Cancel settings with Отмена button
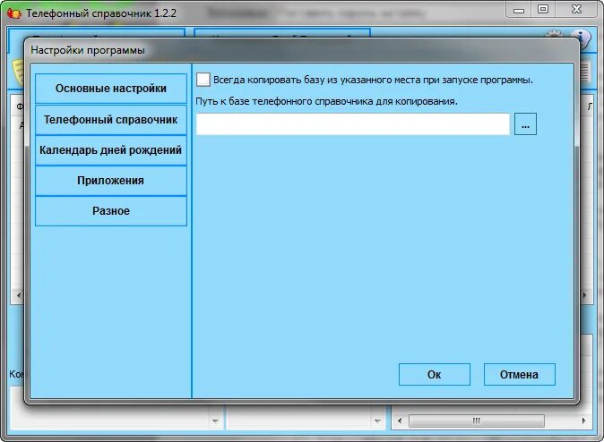 coord(519,374)
